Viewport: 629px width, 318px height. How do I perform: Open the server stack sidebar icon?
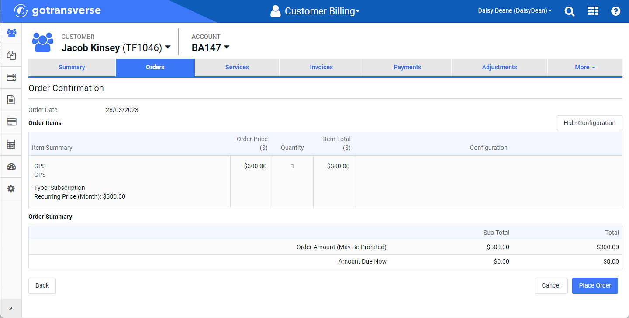tap(11, 78)
